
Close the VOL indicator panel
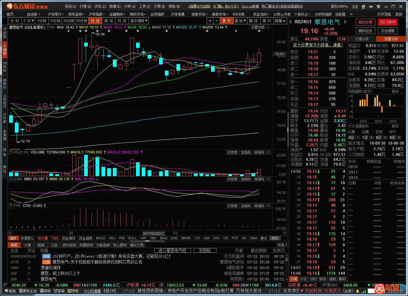coord(268,152)
